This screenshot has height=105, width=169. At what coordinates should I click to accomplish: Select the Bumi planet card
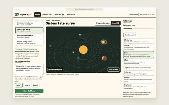pyautogui.click(x=138, y=55)
